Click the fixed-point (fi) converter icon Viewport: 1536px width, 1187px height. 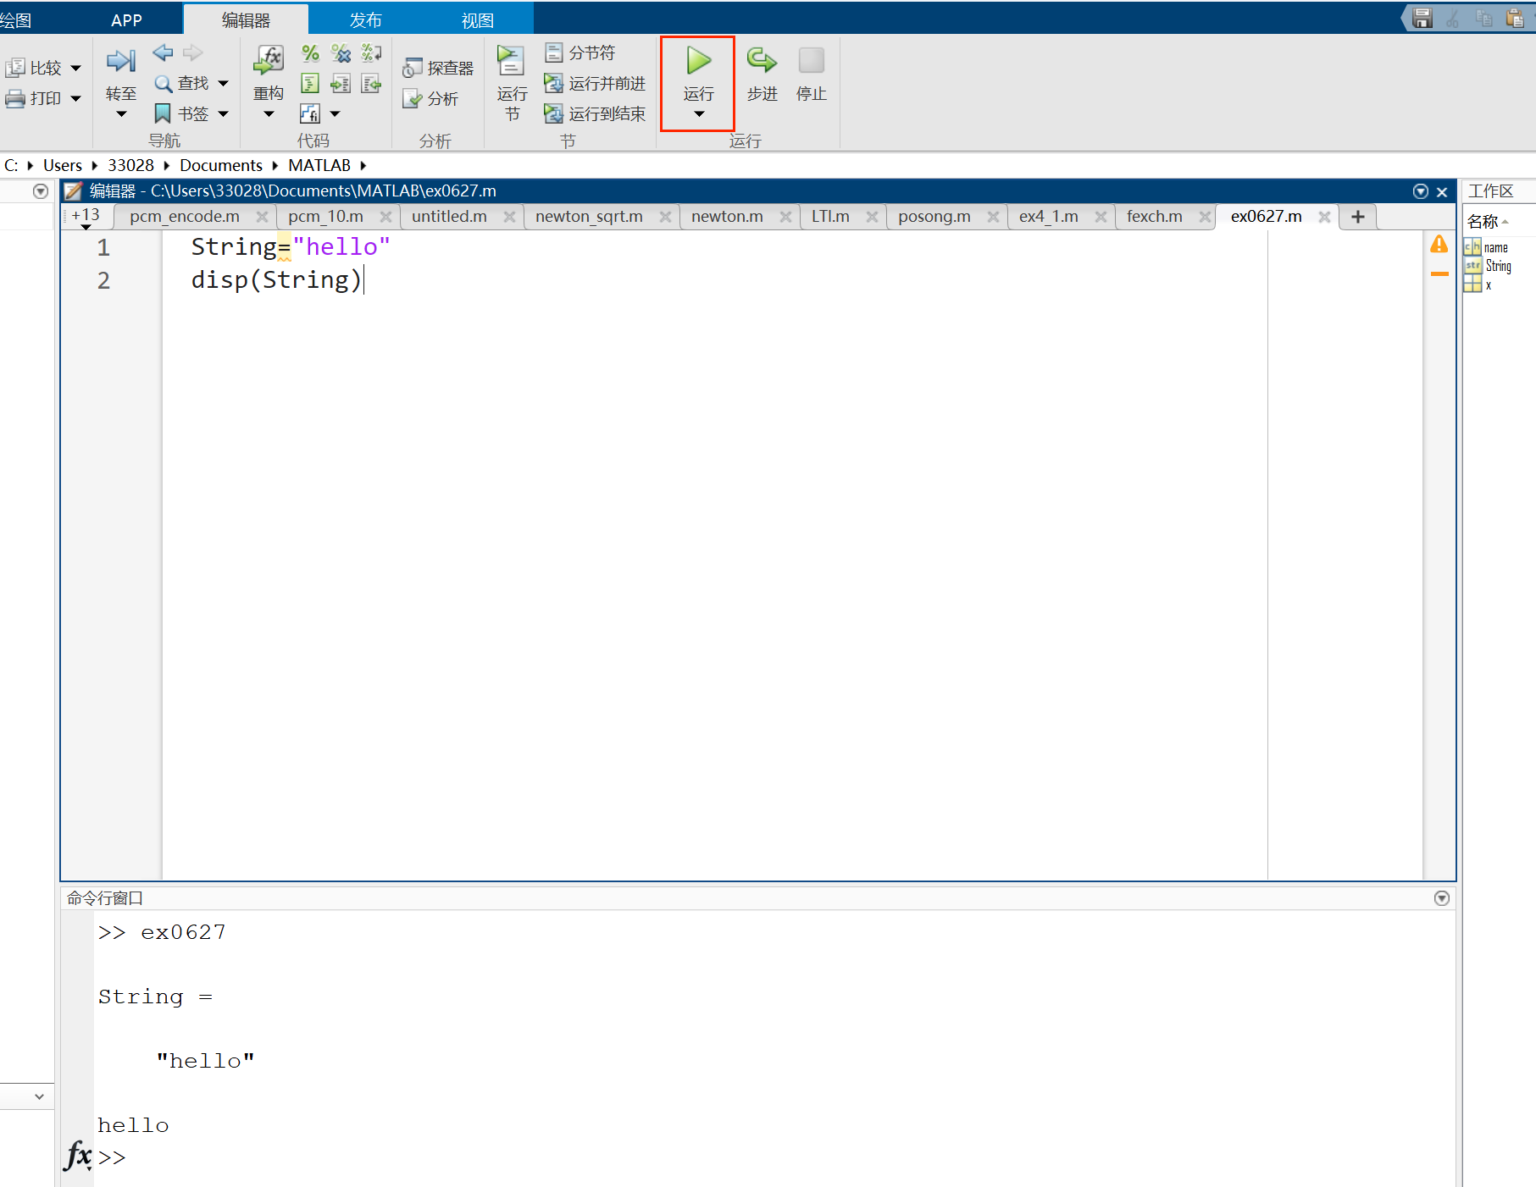coord(310,113)
